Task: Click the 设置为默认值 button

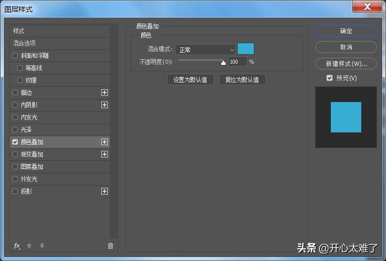Action: 190,80
